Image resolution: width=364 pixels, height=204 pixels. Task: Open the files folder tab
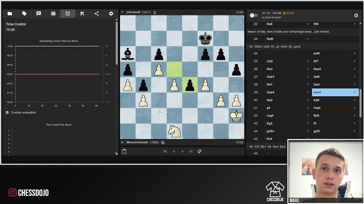click(10, 14)
